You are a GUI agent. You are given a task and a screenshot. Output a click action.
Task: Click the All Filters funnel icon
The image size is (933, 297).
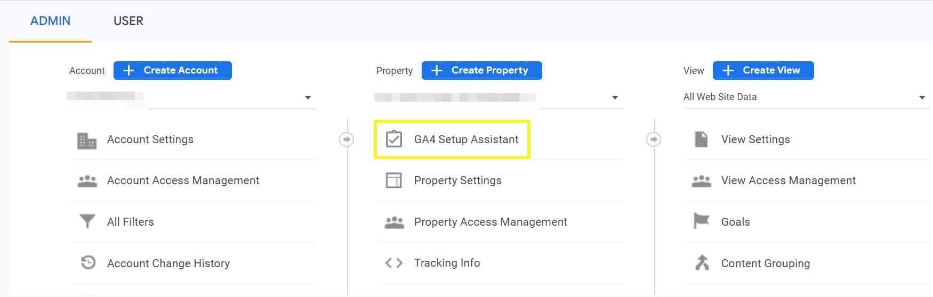tap(87, 221)
